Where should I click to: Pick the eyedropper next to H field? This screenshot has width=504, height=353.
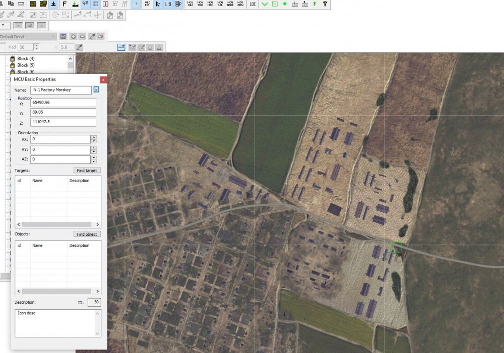coord(79,47)
